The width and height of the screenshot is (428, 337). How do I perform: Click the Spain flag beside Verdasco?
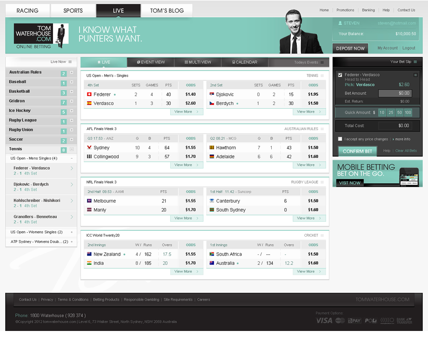[x=89, y=103]
